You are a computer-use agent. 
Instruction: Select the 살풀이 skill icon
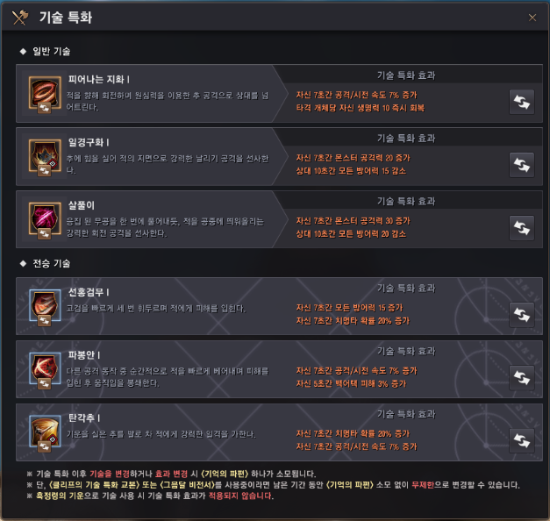(45, 218)
